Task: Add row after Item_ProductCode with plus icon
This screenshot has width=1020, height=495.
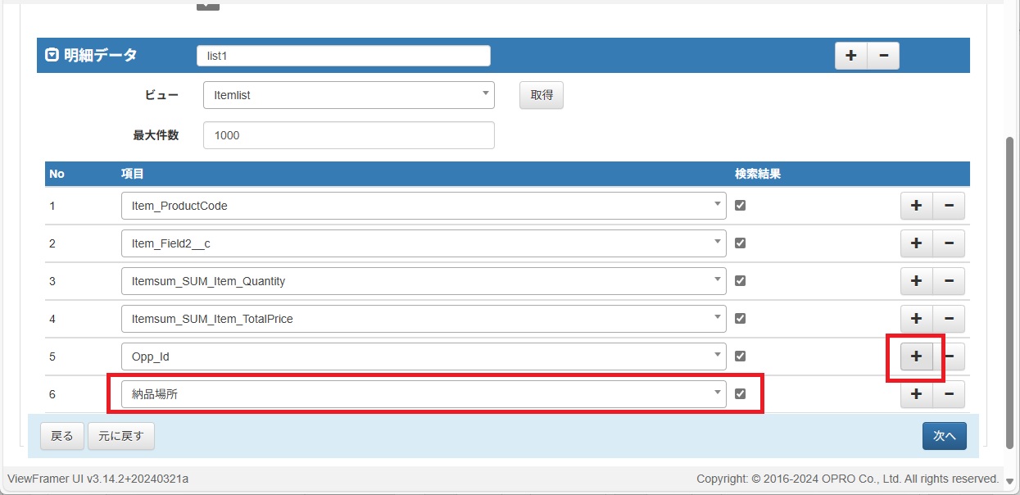Action: coord(916,206)
